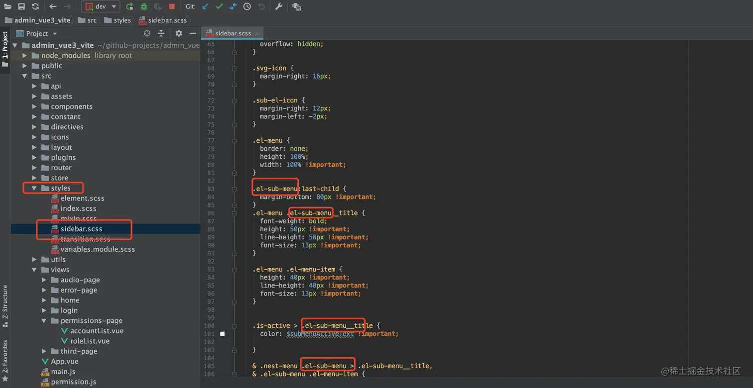This screenshot has width=753, height=388.
Task: Collapse the styles folder arrow
Action: (34, 188)
